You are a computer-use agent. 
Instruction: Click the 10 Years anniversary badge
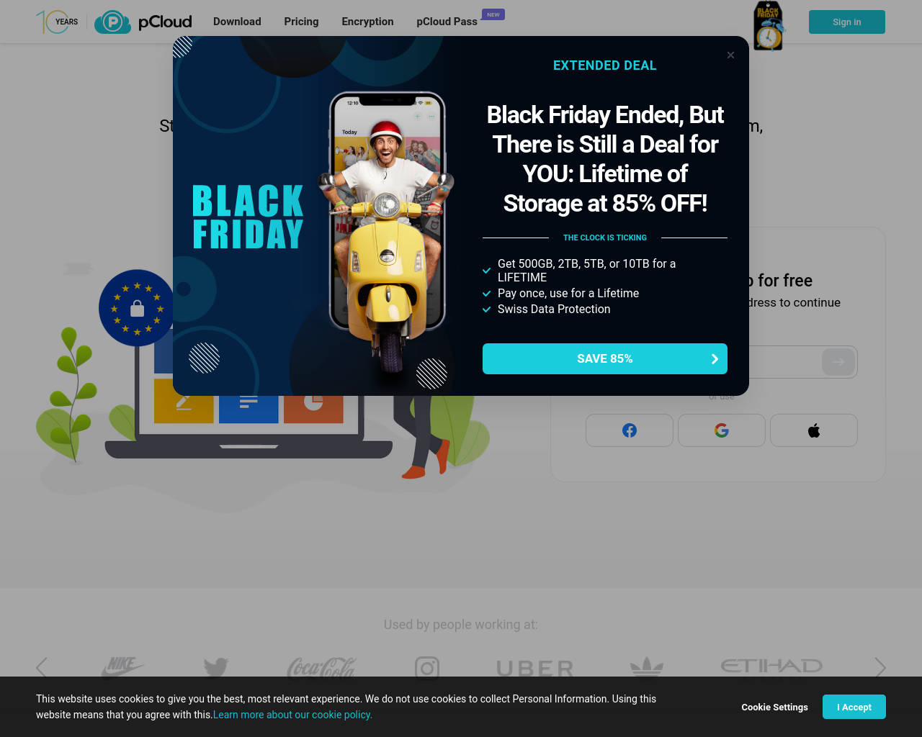57,22
